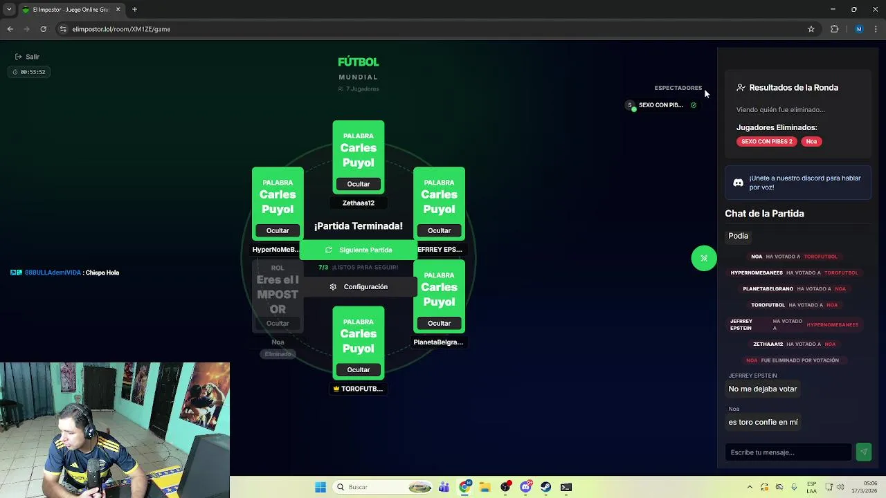Hide JEFFREY EPS's word card with Ocultar
886x498 pixels.
pos(439,230)
